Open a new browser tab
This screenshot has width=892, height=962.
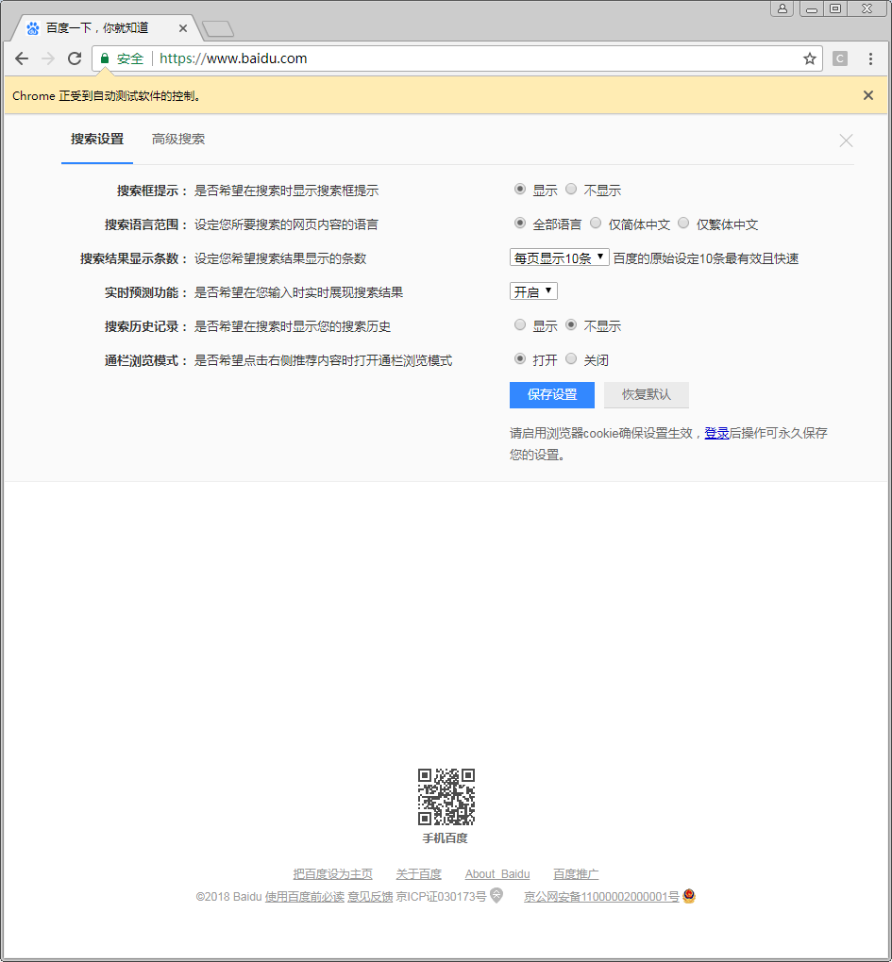tap(218, 28)
